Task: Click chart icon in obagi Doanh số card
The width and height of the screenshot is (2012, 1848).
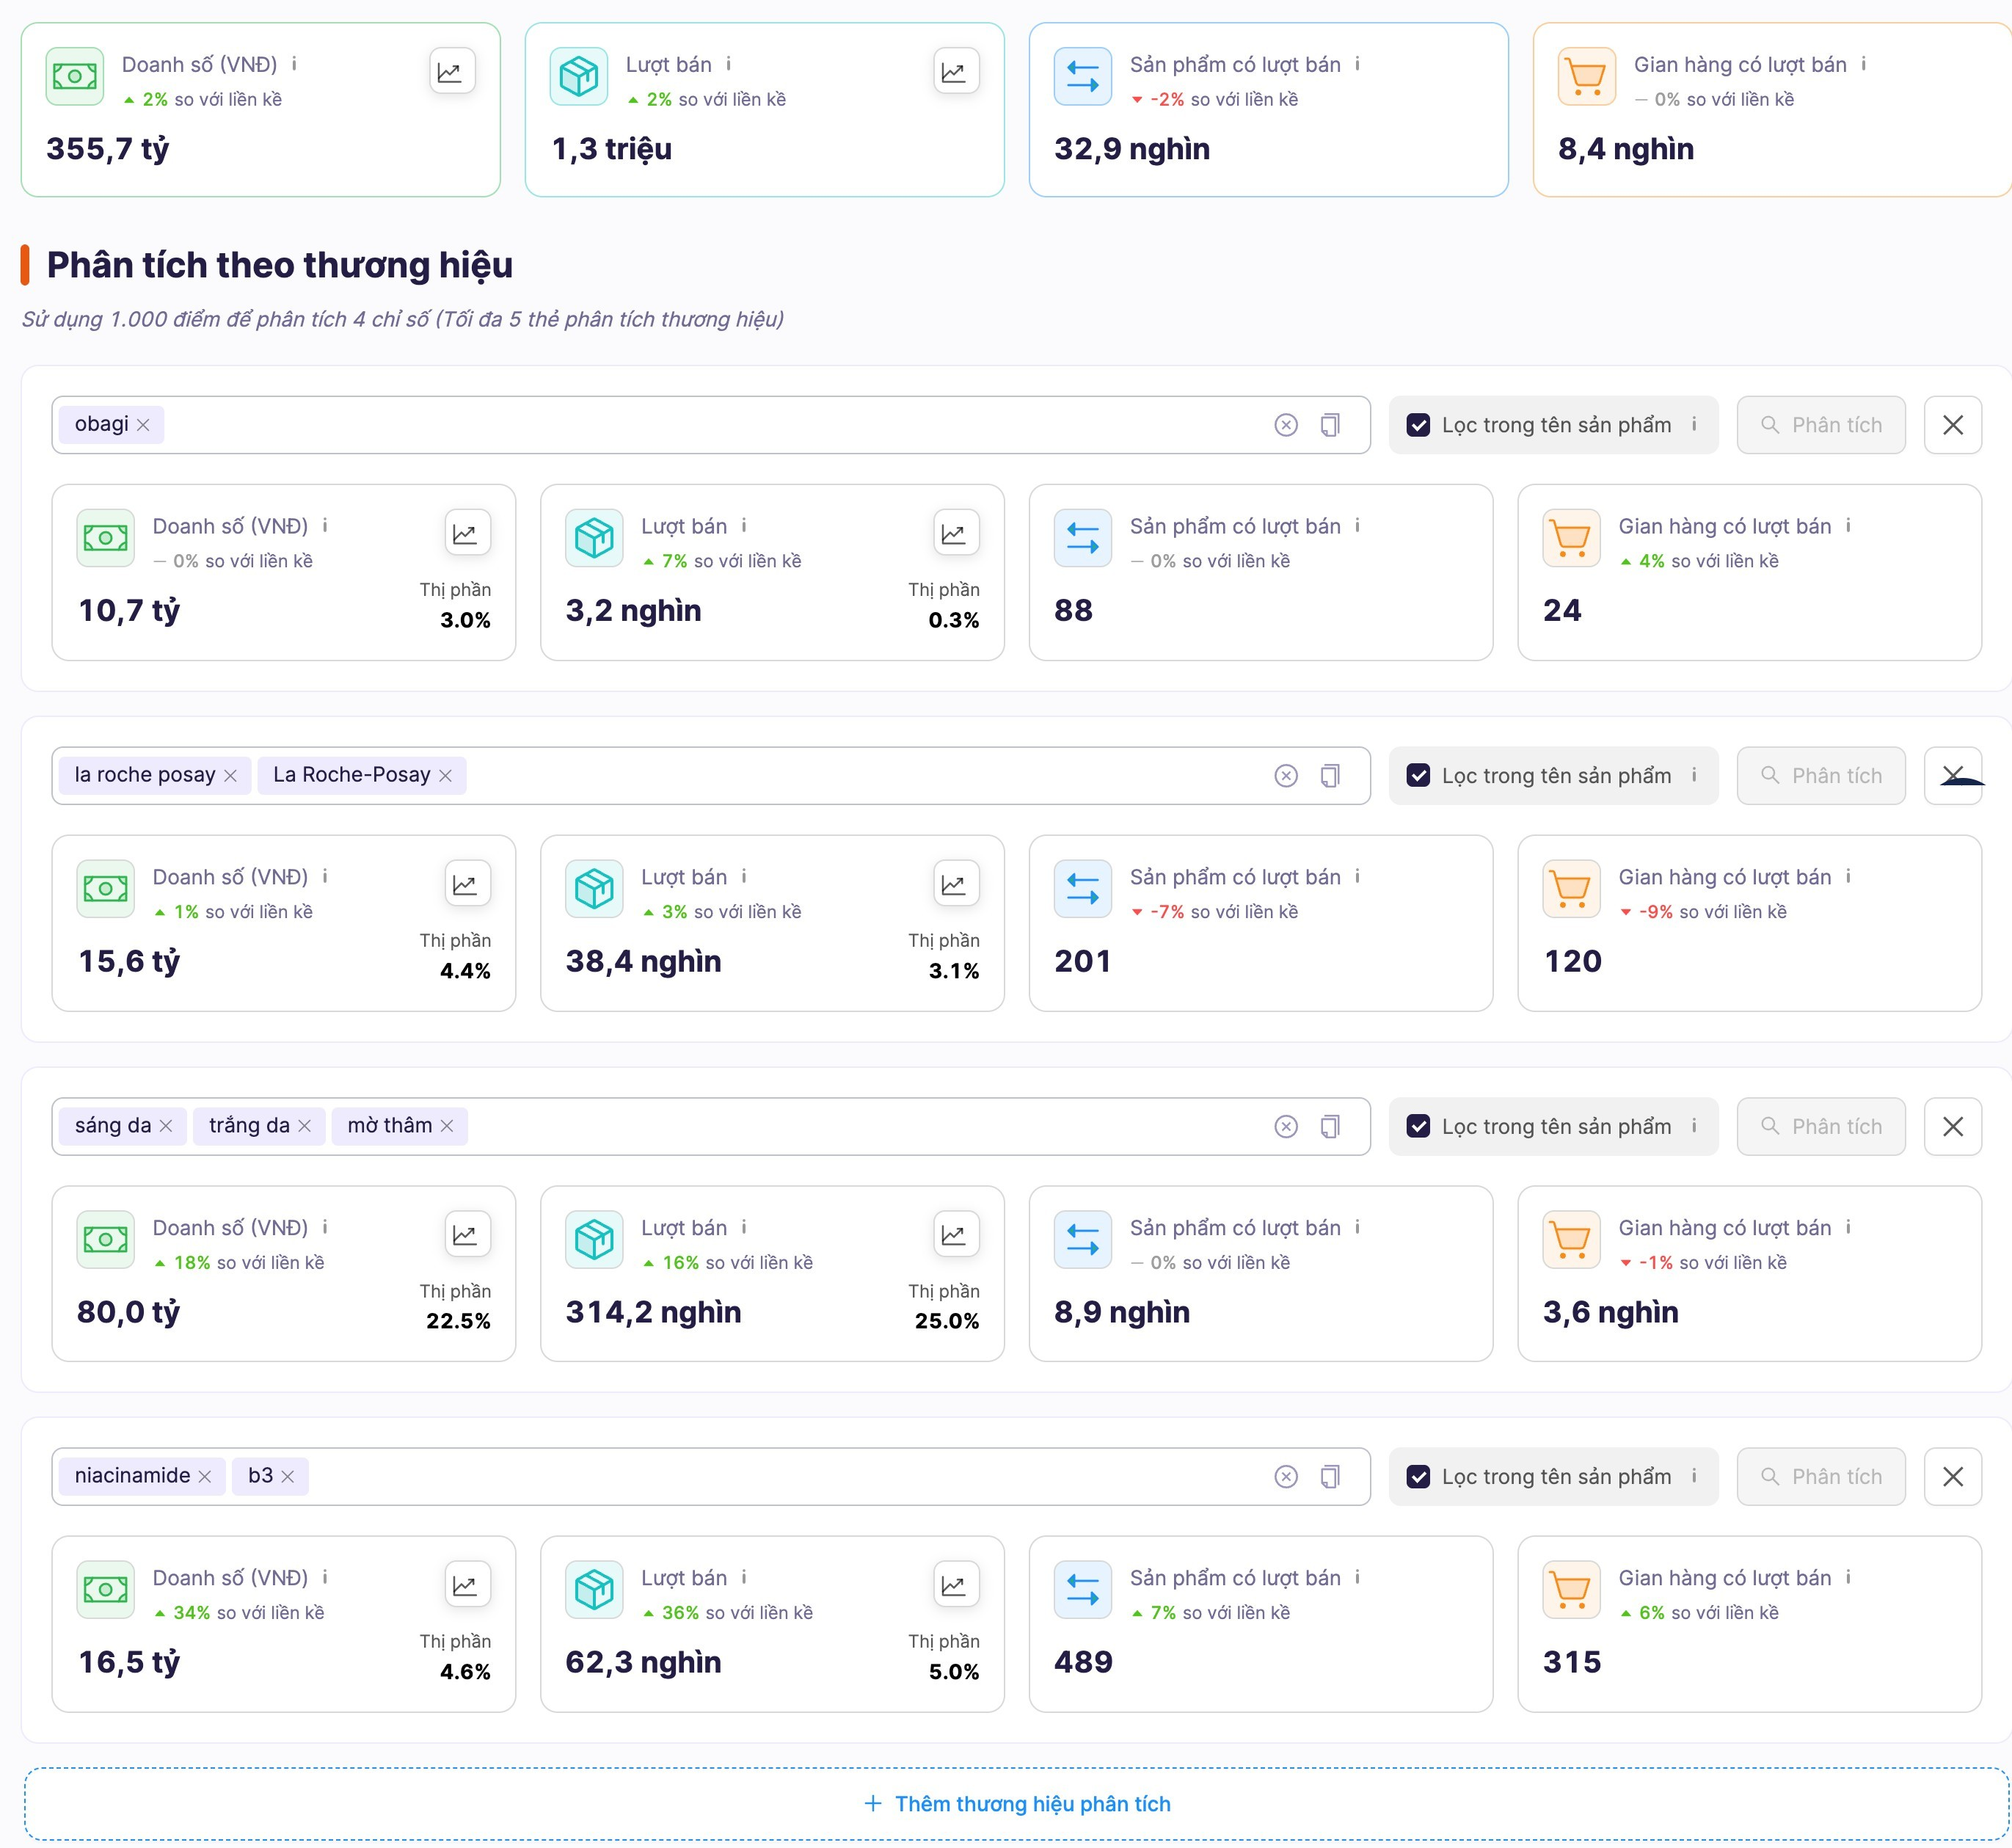Action: point(466,534)
